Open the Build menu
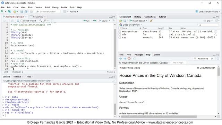 [x=47, y=7]
